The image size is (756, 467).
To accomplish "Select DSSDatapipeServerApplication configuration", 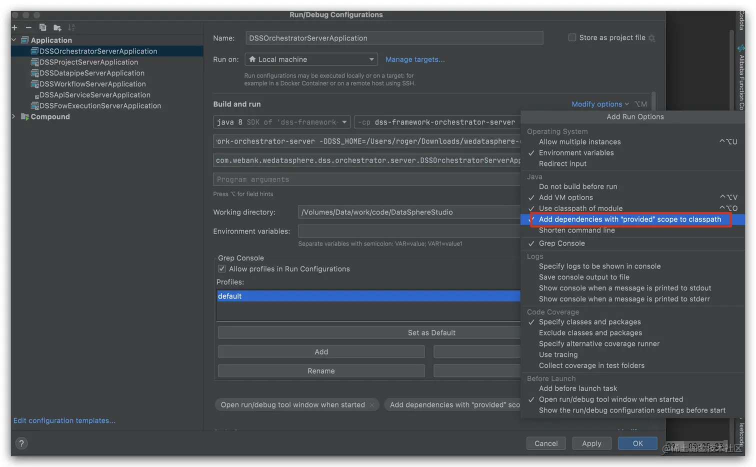I will (92, 73).
